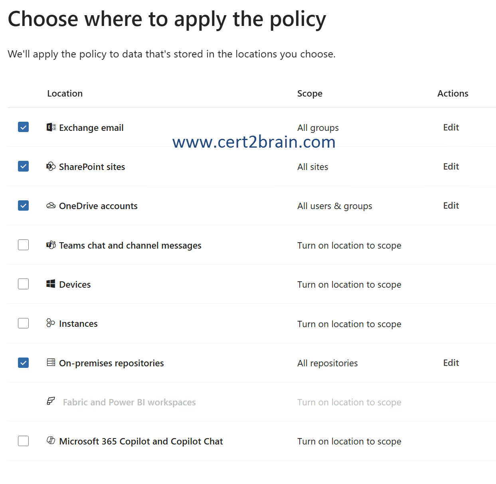Click the Exchange email icon
The width and height of the screenshot is (496, 484).
(51, 127)
